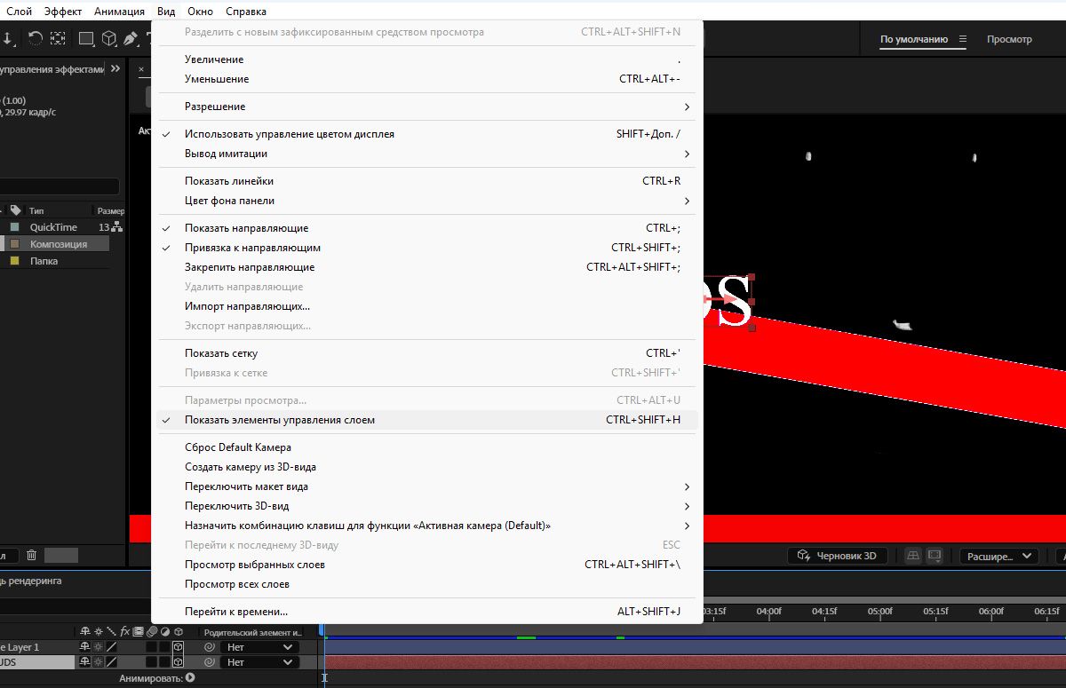1066x688 pixels.
Task: Toggle Shy switch for Layer 1
Action: [x=85, y=648]
